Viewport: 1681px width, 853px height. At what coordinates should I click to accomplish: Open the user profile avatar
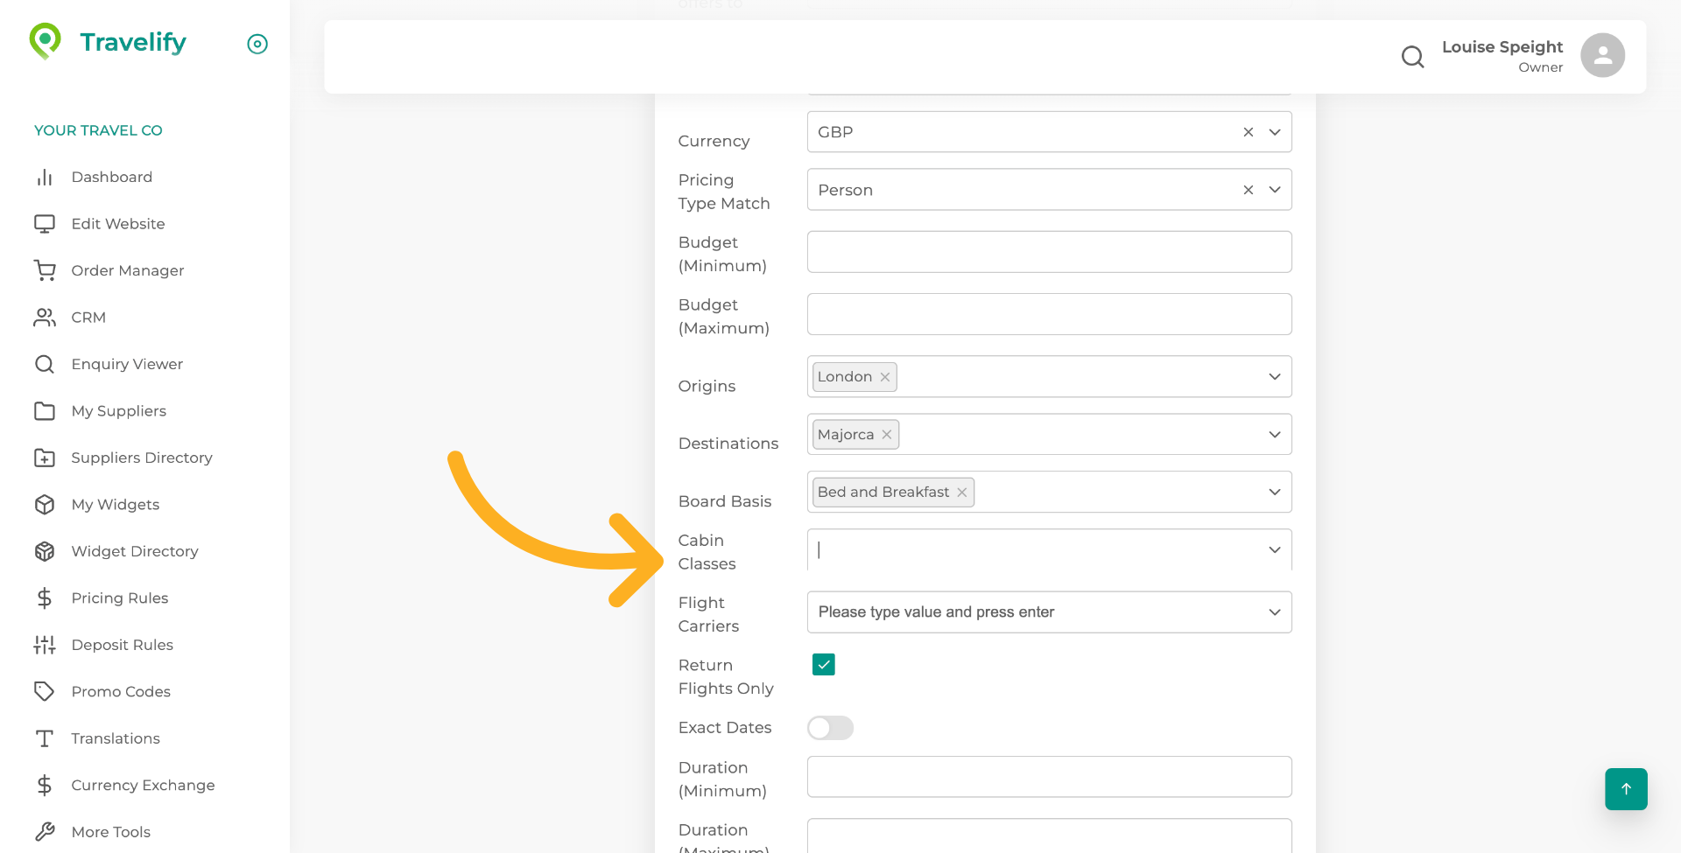[x=1602, y=55]
